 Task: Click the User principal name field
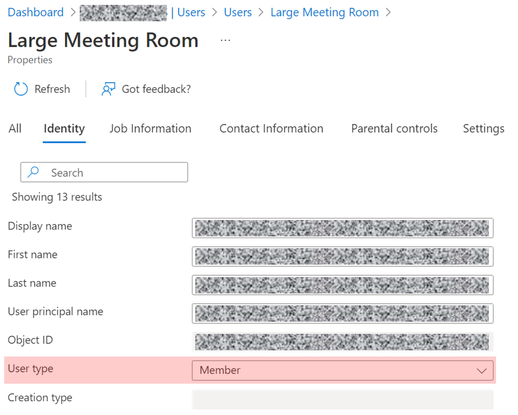pyautogui.click(x=343, y=313)
